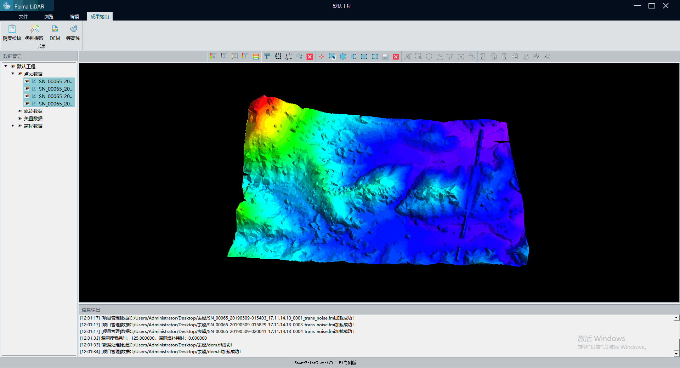
Task: Click the rotate profile box icon
Action: coord(289,56)
